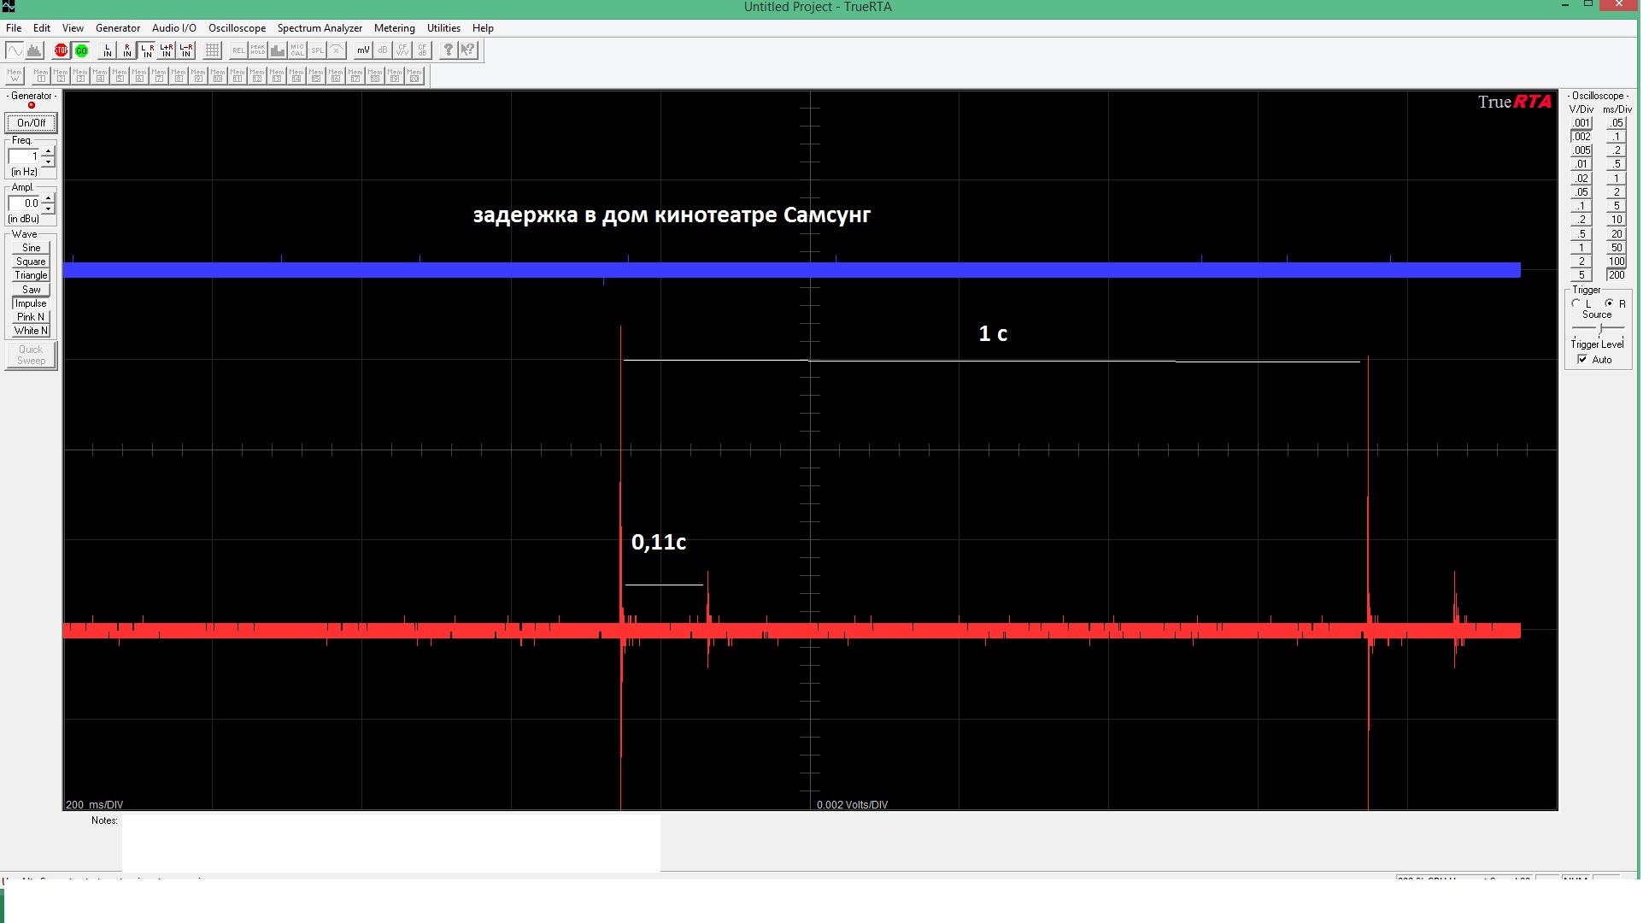Adjust the Trigger Level slider
1649x923 pixels.
point(1599,329)
